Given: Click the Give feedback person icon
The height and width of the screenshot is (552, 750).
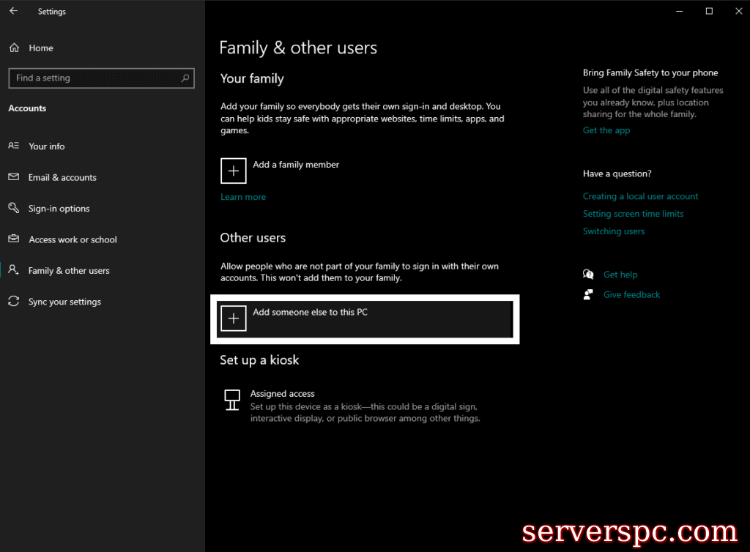Looking at the screenshot, I should tap(588, 294).
